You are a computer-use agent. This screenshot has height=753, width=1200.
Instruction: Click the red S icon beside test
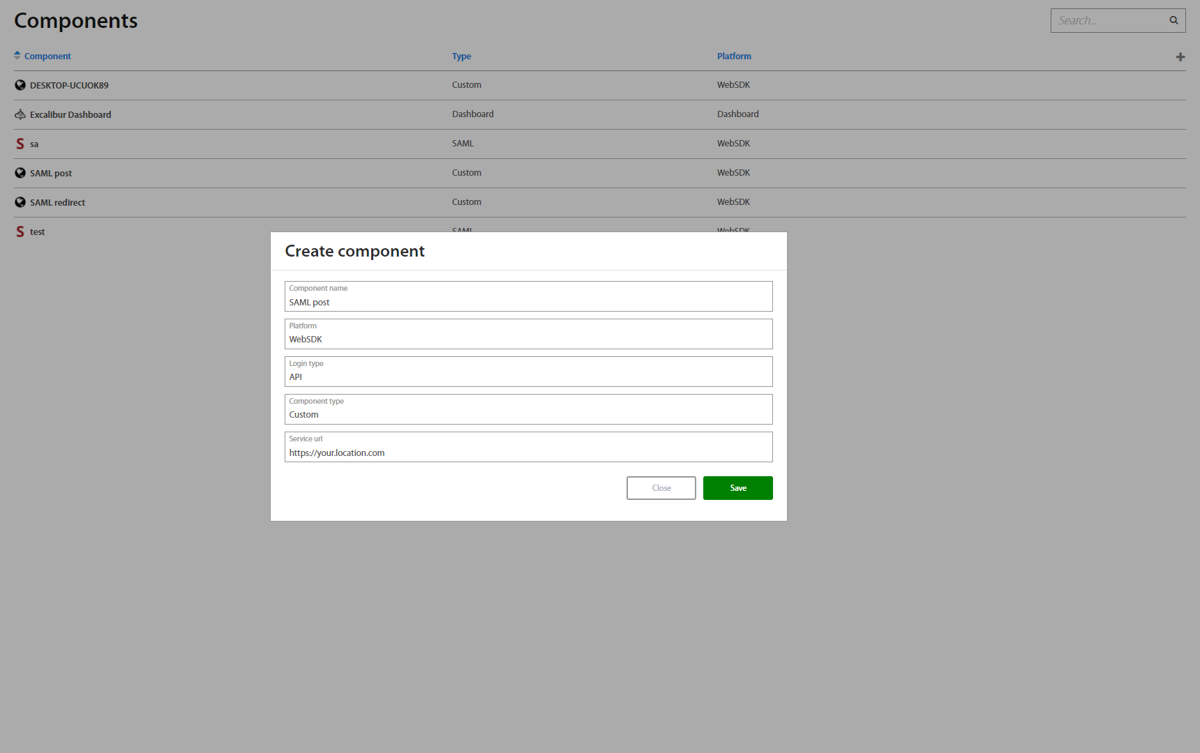(x=20, y=231)
